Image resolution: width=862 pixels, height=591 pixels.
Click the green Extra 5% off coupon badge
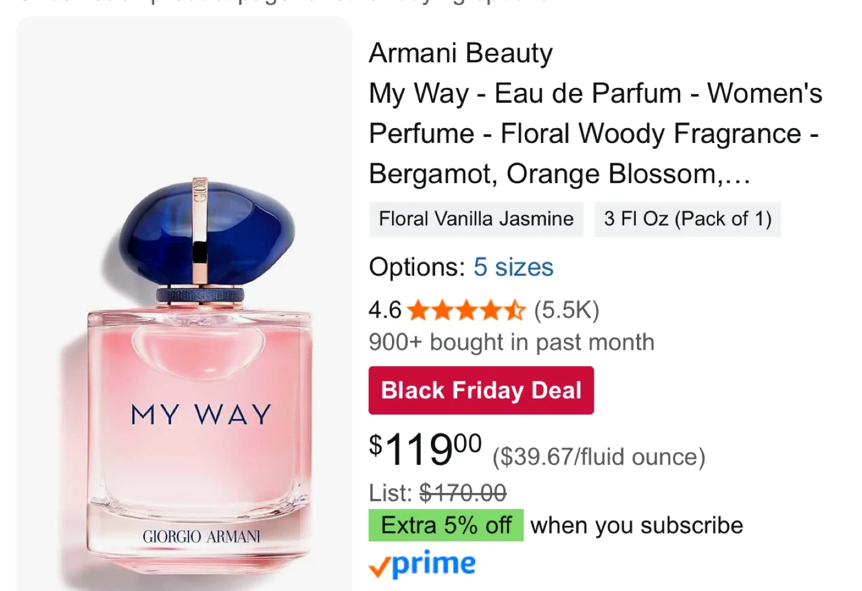[x=445, y=525]
